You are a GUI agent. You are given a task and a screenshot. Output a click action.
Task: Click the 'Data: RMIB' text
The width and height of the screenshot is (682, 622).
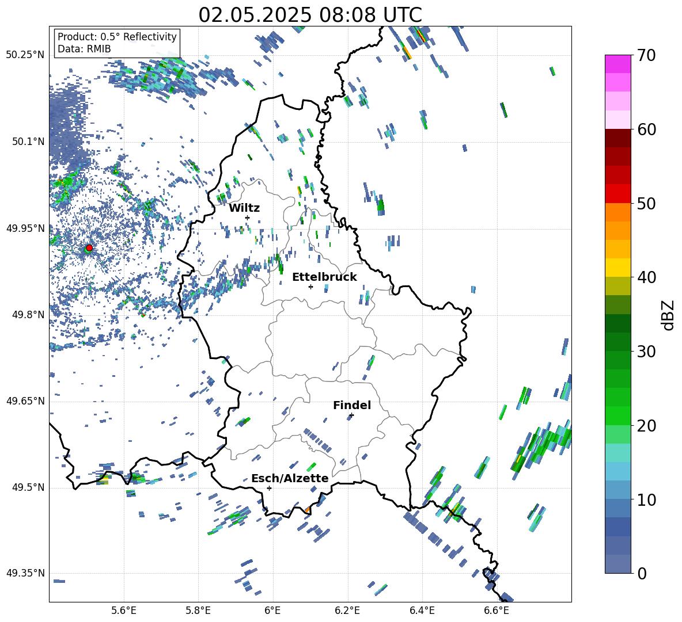(84, 49)
